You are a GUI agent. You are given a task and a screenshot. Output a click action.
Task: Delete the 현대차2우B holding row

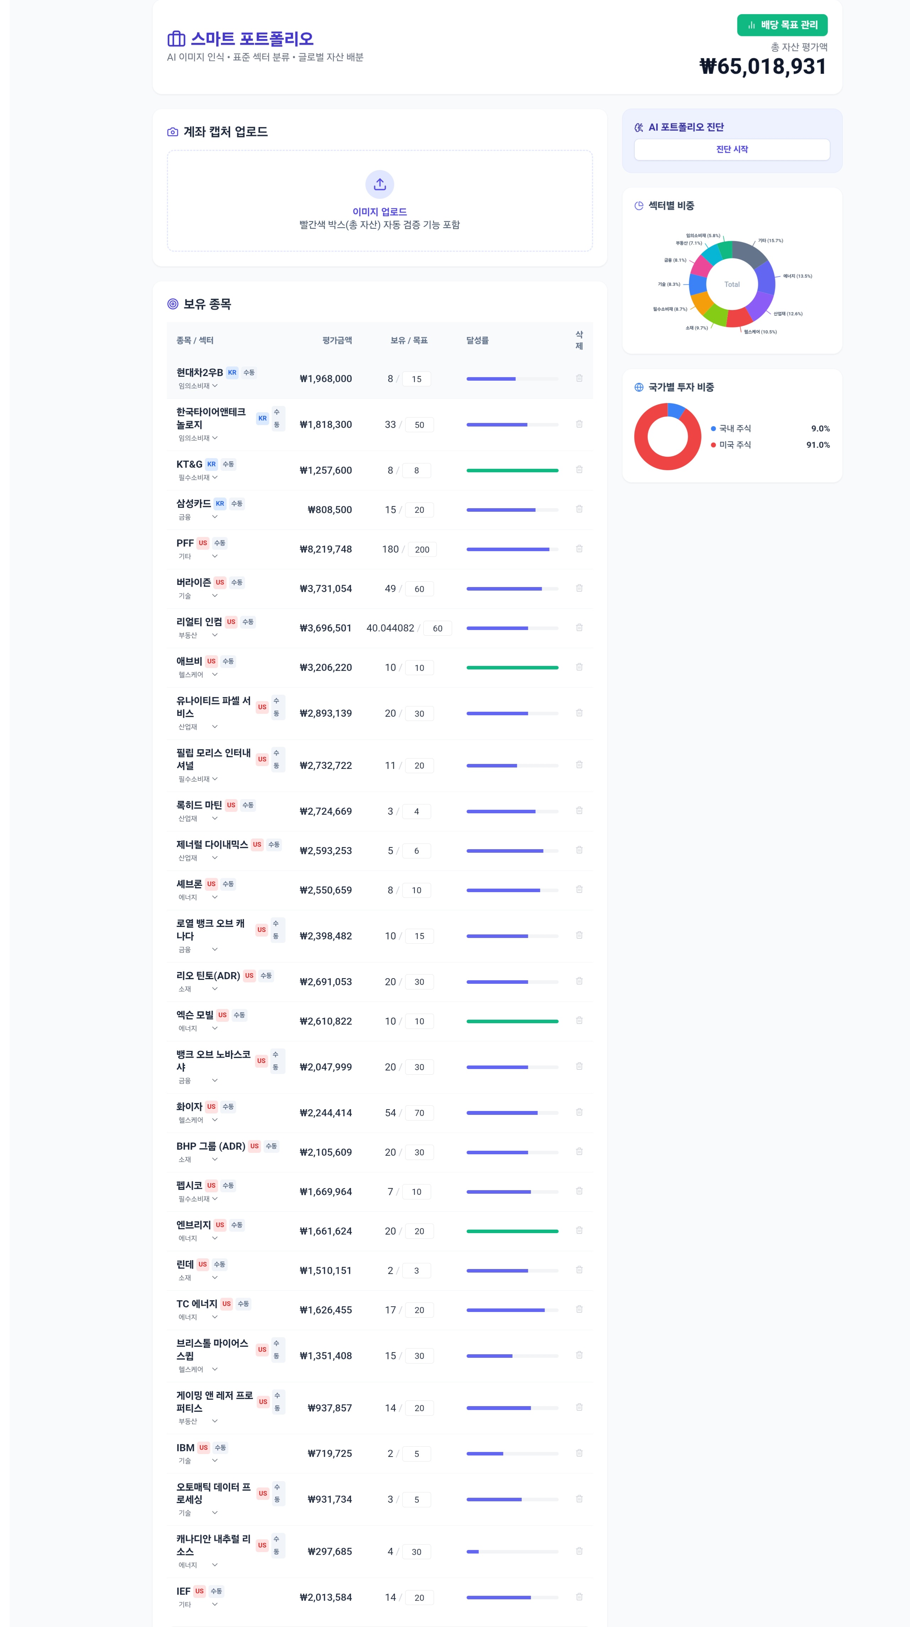point(579,378)
